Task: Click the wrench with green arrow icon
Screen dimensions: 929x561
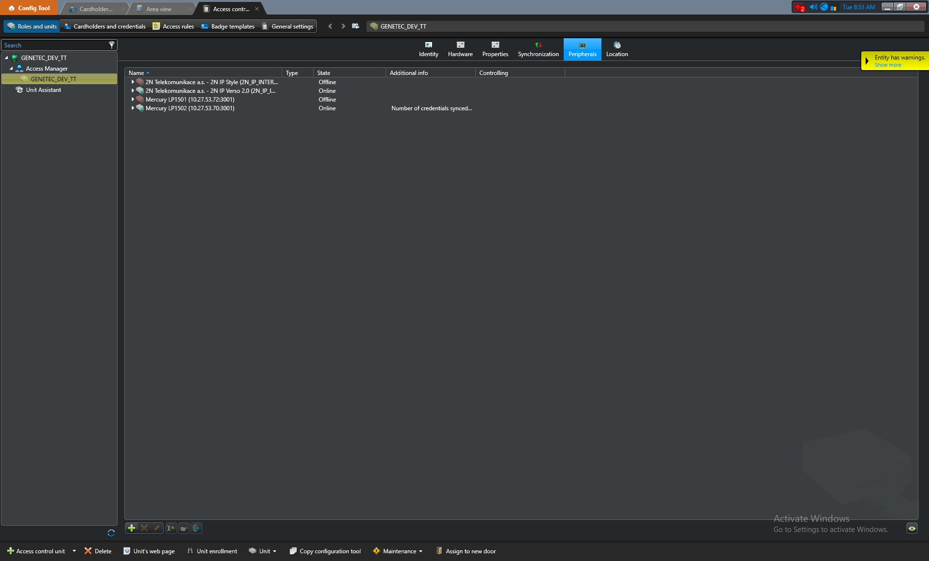Action: pos(170,528)
